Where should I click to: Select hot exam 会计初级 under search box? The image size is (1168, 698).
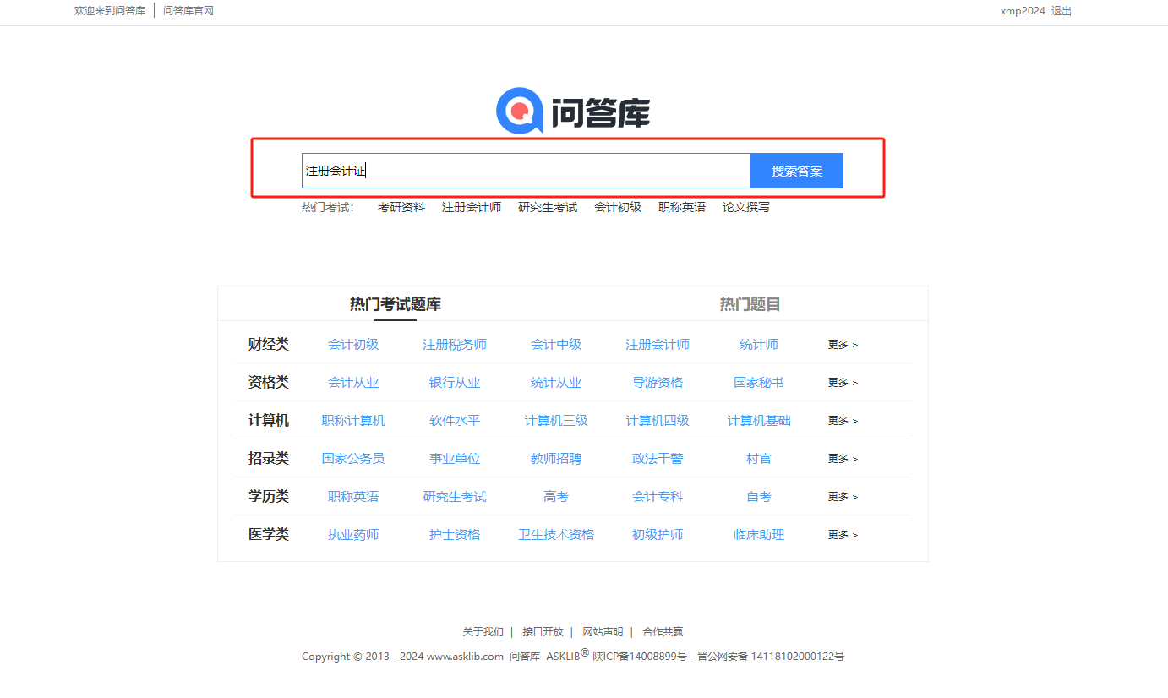618,207
